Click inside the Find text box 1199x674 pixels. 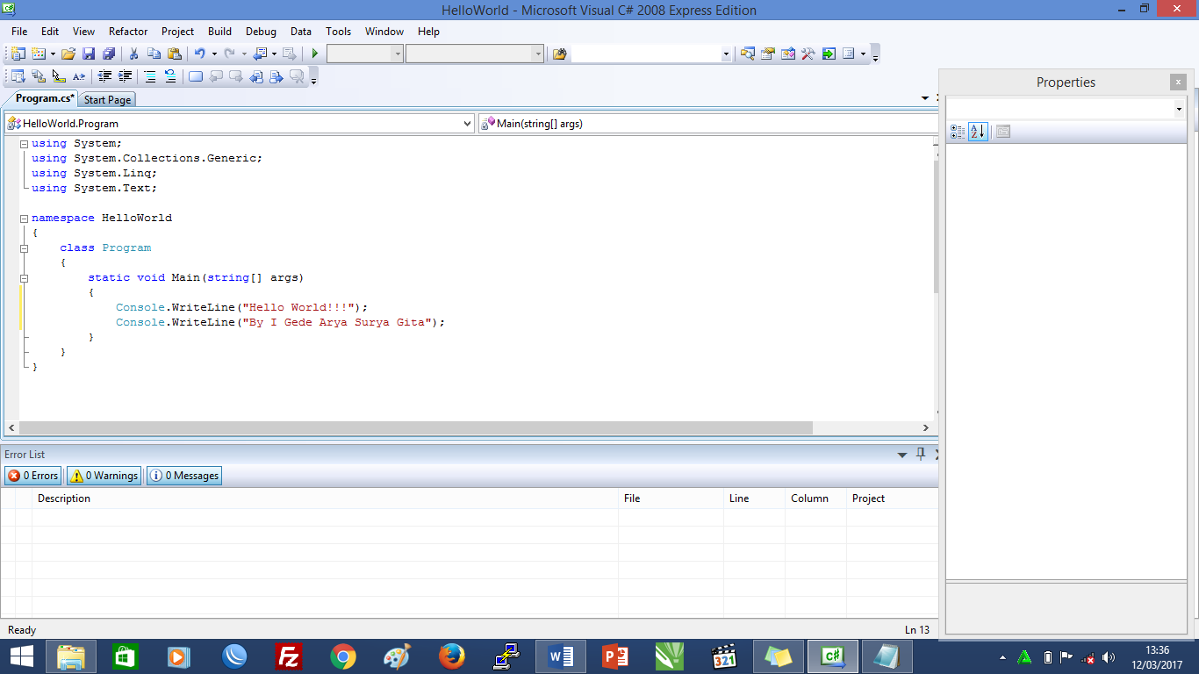[646, 54]
